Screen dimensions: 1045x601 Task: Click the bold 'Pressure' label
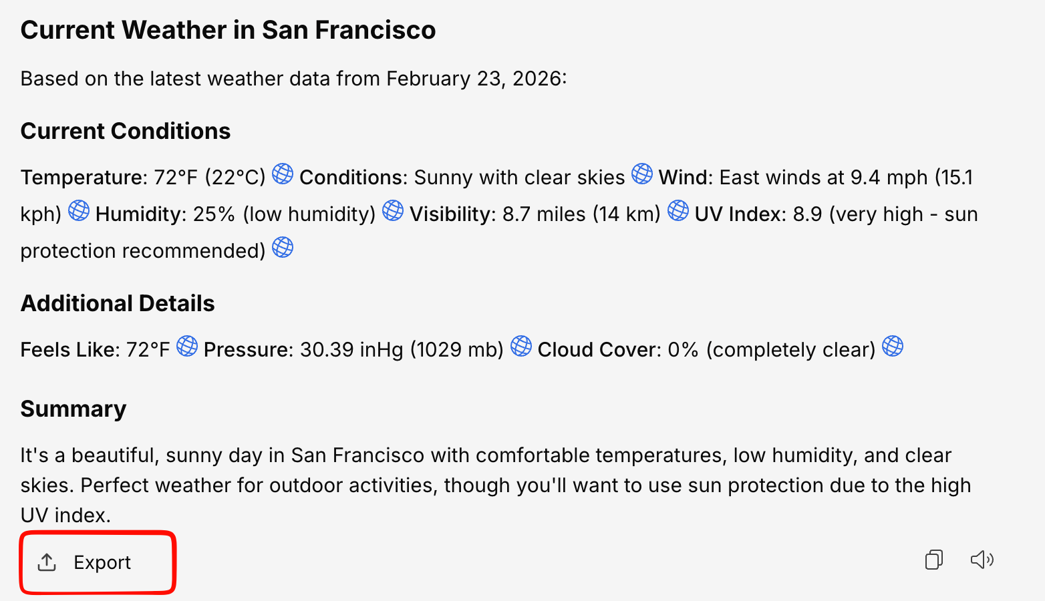(248, 350)
